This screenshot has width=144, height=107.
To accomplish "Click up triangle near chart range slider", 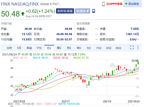I will coord(134,104).
